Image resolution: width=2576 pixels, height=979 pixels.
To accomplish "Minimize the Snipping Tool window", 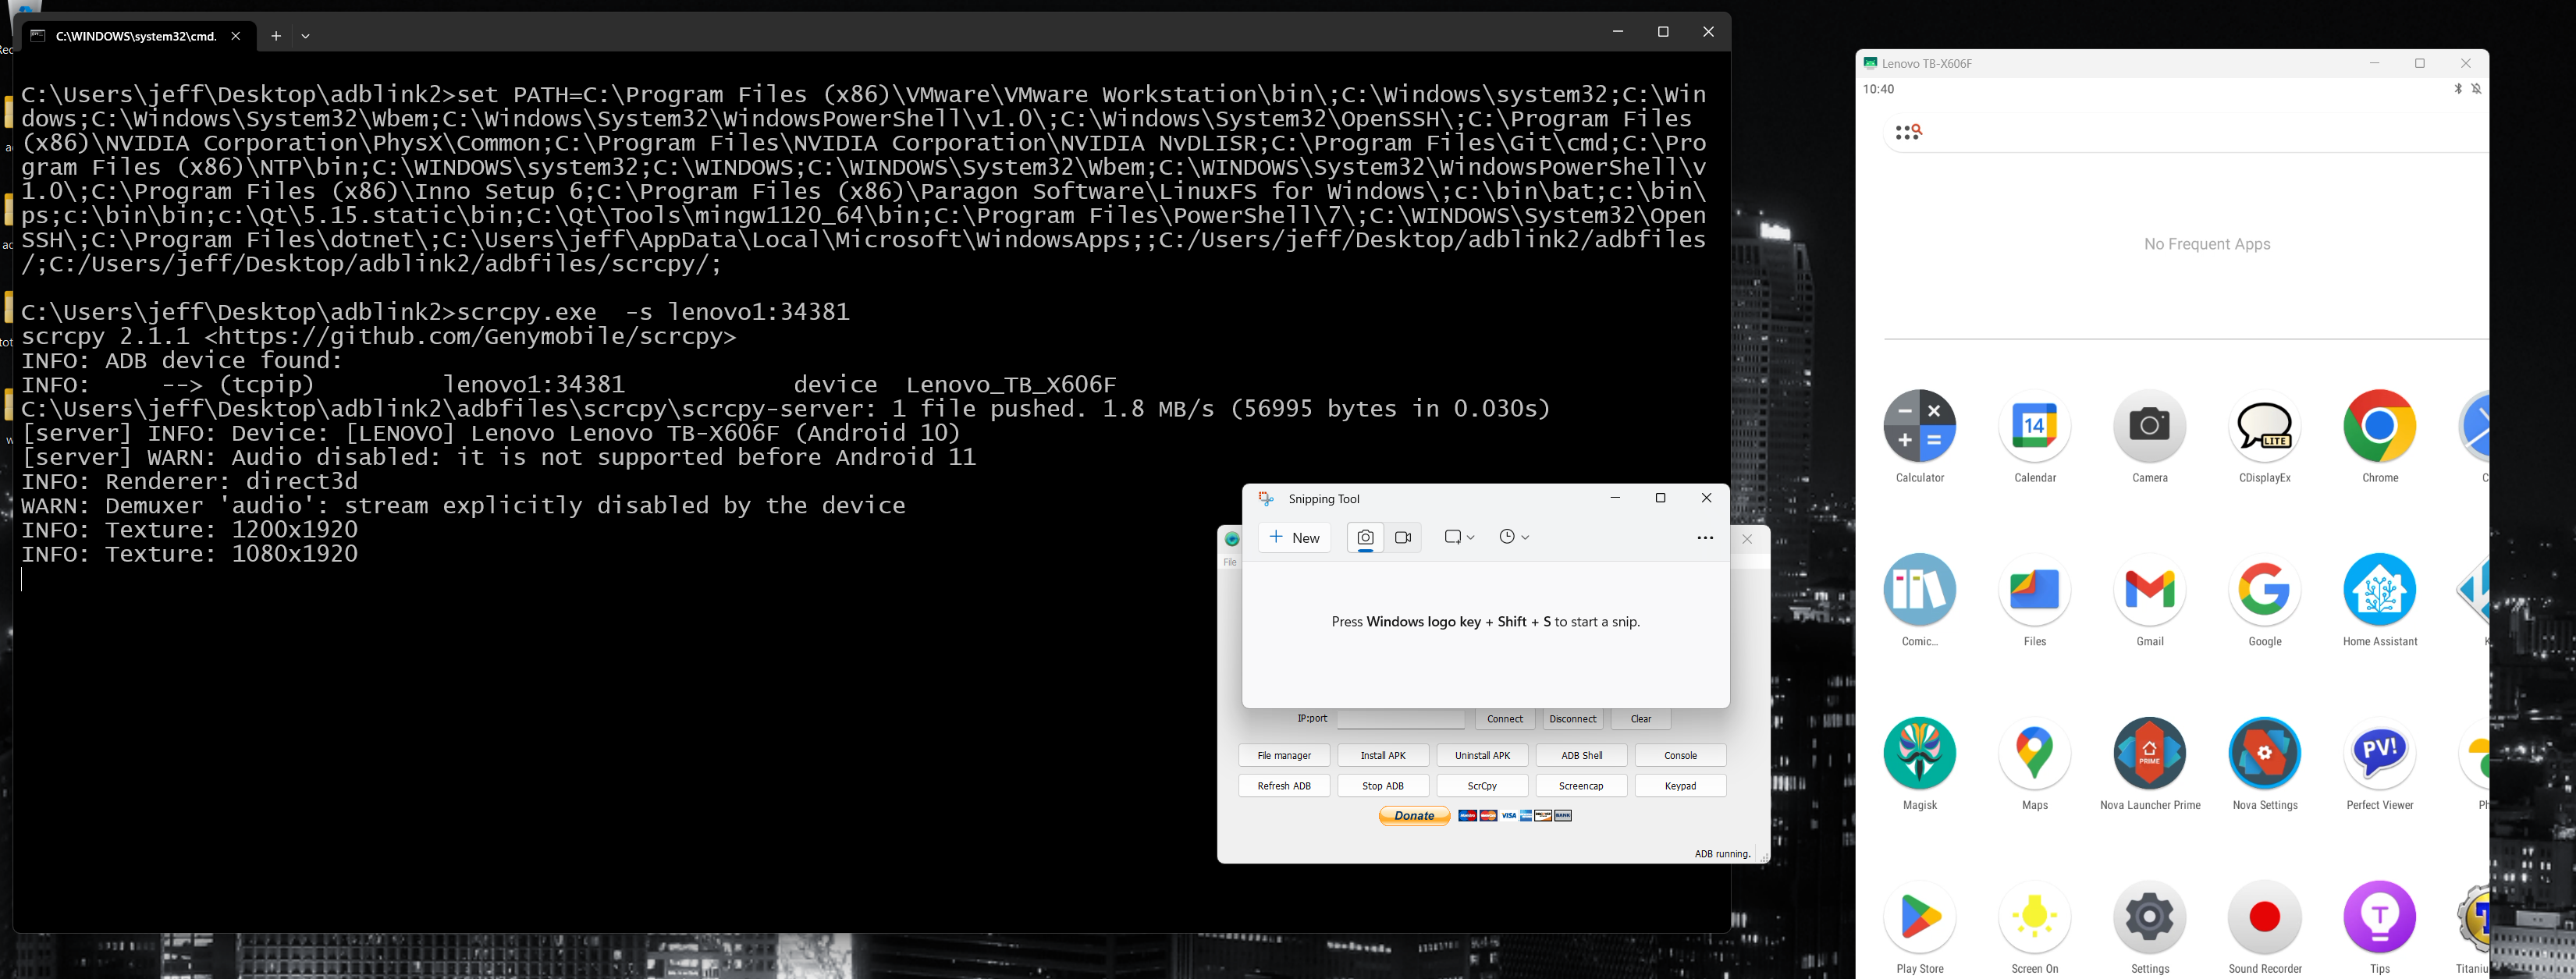I will tap(1615, 498).
